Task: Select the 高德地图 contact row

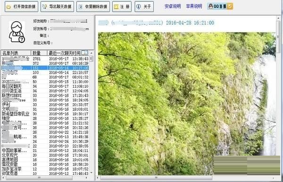Action: coord(45,160)
